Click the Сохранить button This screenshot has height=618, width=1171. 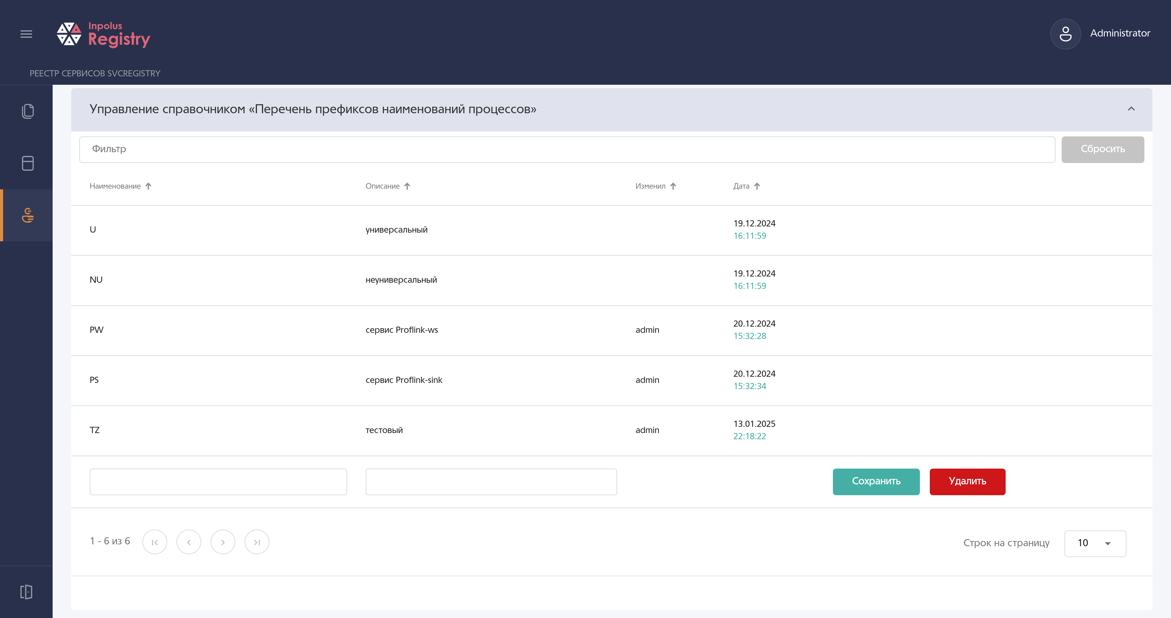click(876, 481)
